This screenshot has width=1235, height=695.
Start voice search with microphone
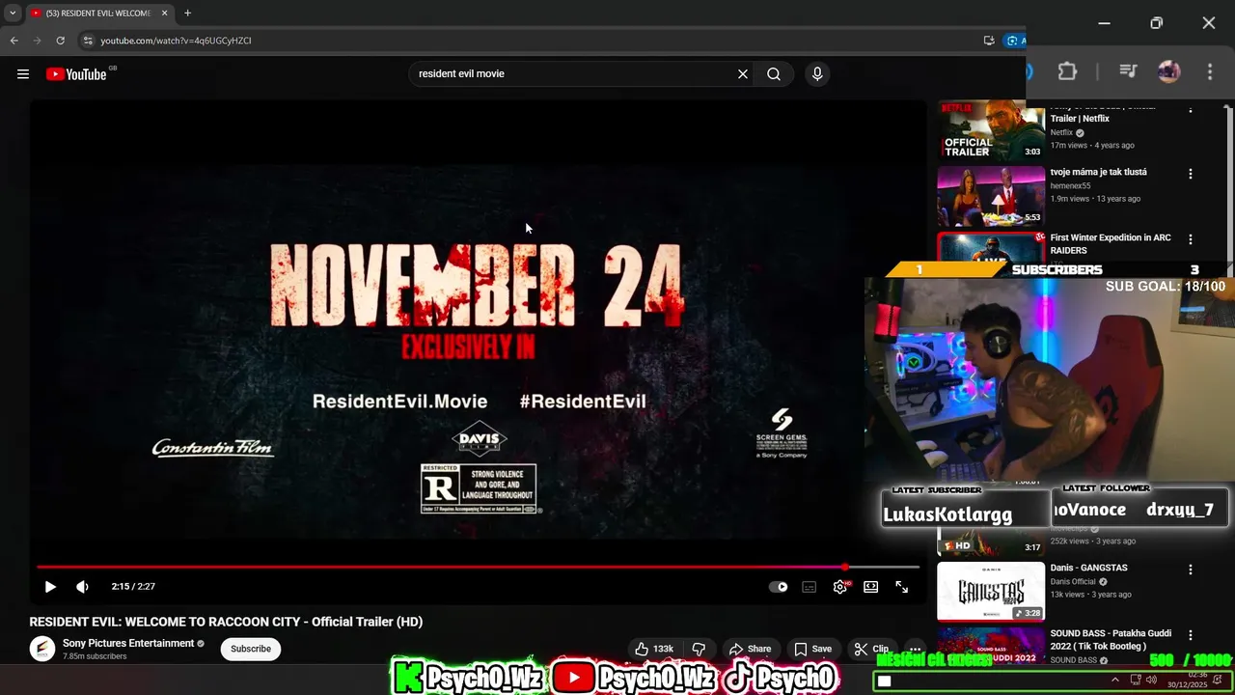point(817,74)
